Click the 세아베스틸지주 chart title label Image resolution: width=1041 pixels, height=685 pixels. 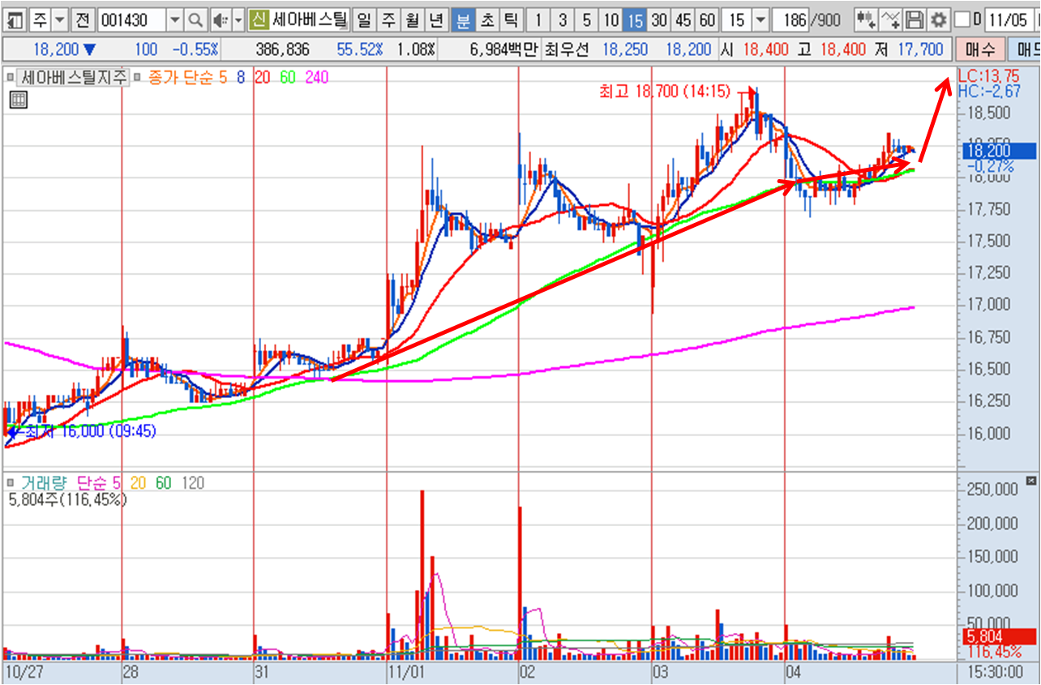[74, 79]
